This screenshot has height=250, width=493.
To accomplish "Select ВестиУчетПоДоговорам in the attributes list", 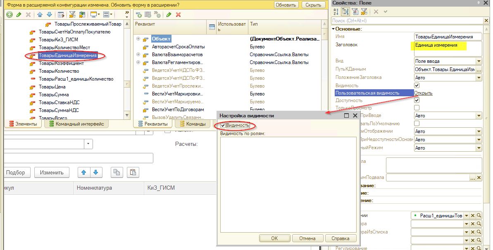I will pyautogui.click(x=178, y=110).
